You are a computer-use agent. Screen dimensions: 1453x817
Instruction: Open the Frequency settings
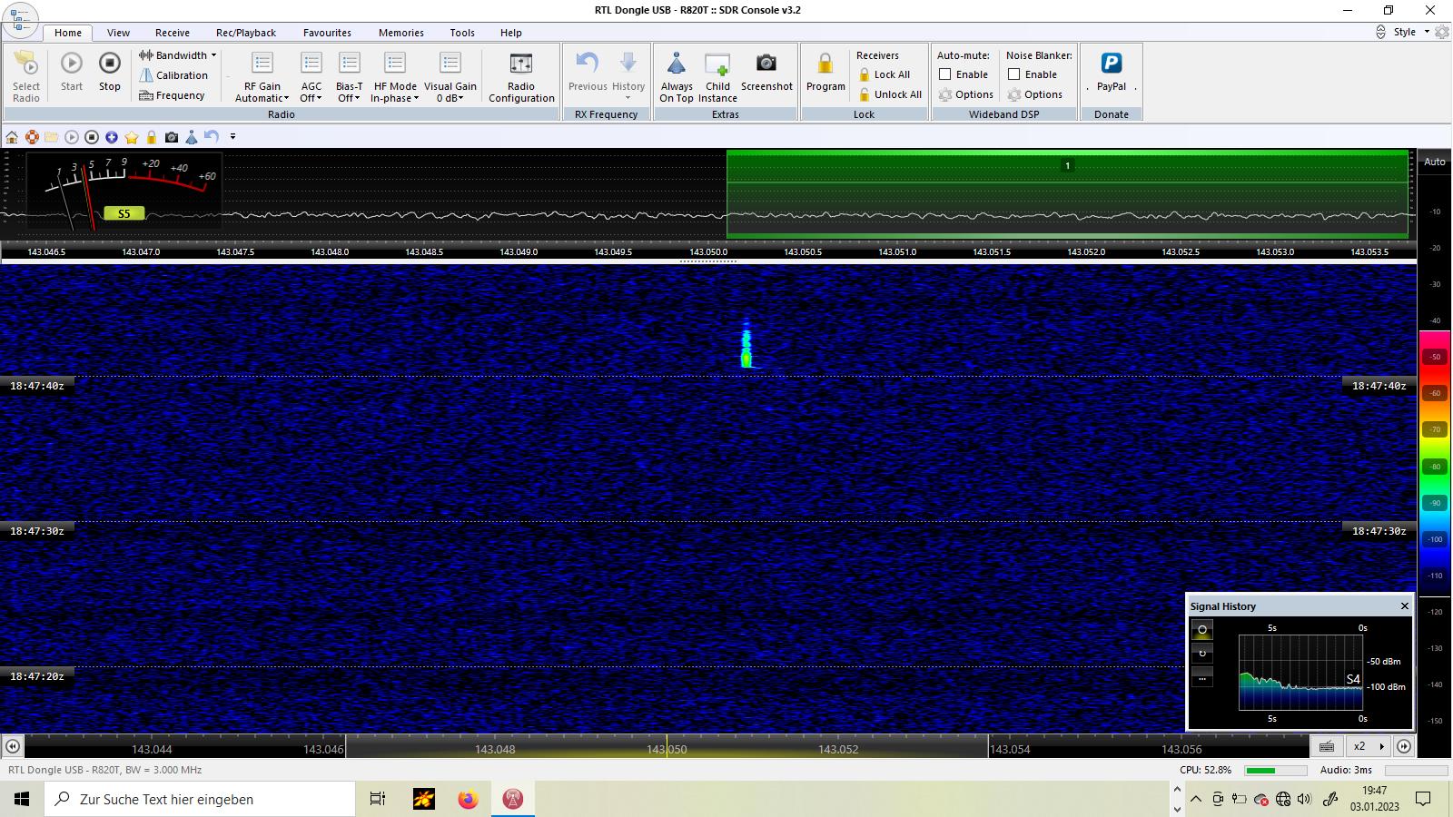click(x=172, y=95)
